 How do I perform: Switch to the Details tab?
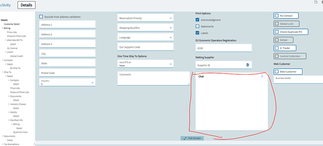pyautogui.click(x=26, y=5)
